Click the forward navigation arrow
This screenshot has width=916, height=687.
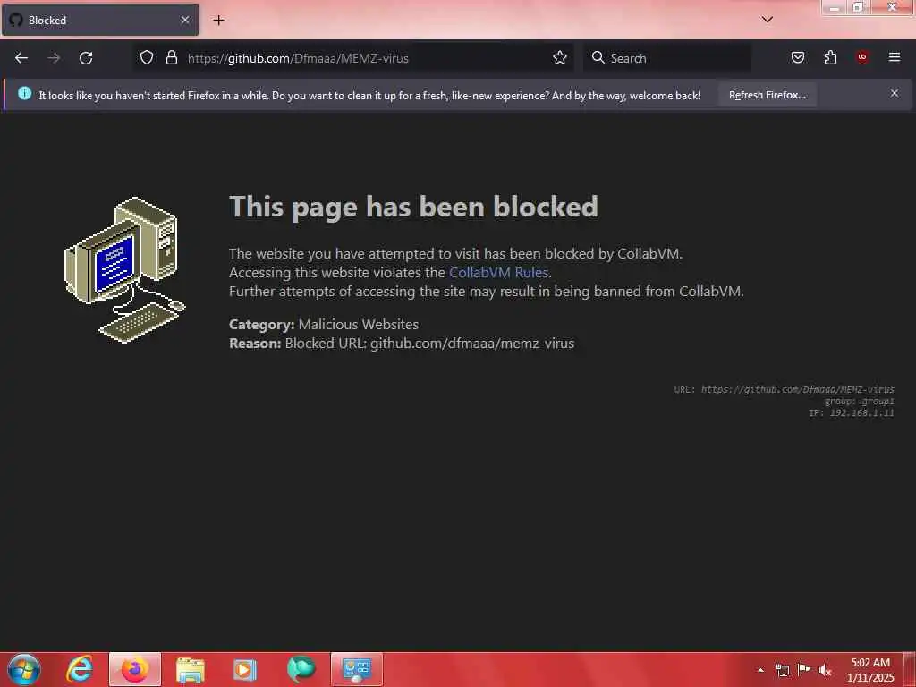(54, 58)
